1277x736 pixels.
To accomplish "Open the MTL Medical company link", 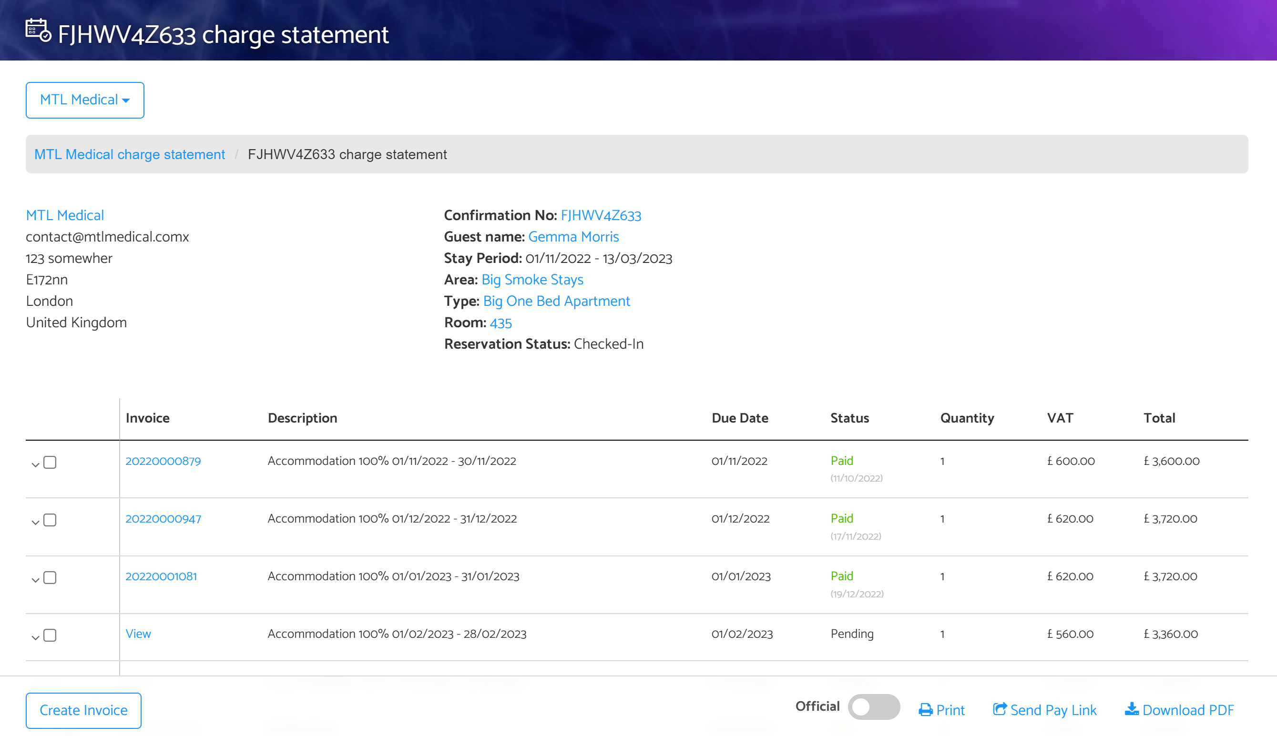I will point(65,215).
